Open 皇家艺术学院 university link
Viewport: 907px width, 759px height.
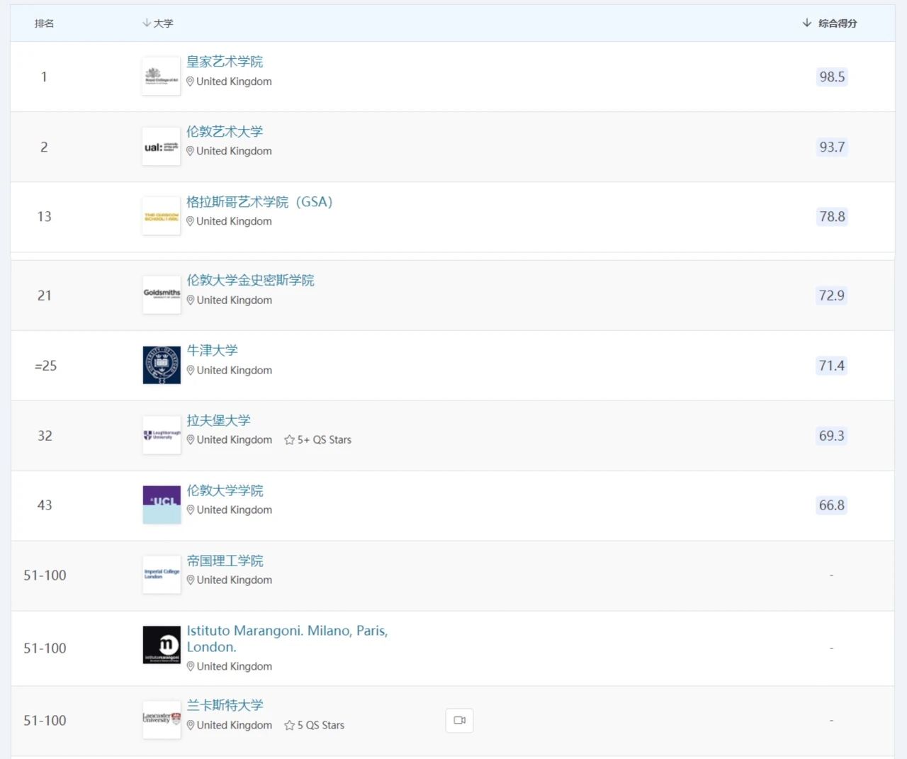[x=225, y=62]
